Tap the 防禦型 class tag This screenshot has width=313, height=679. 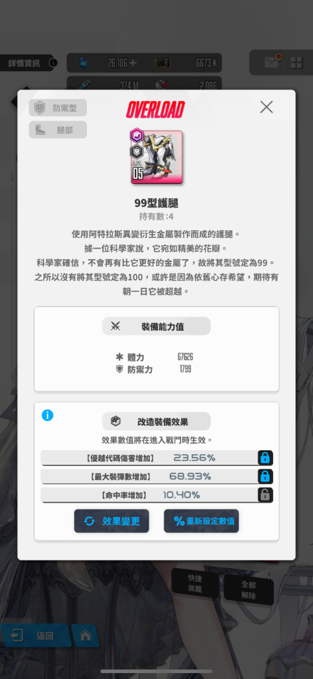coord(58,108)
